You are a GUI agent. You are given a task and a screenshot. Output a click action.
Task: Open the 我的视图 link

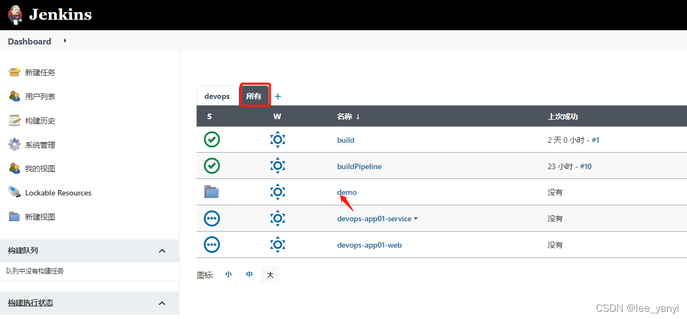click(x=40, y=169)
